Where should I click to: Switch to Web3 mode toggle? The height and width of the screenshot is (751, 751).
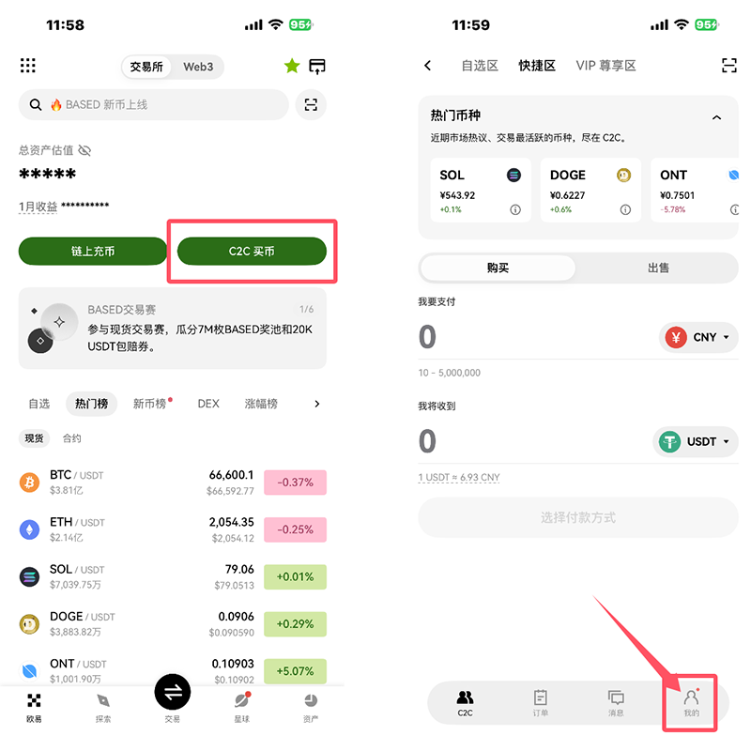pos(198,67)
